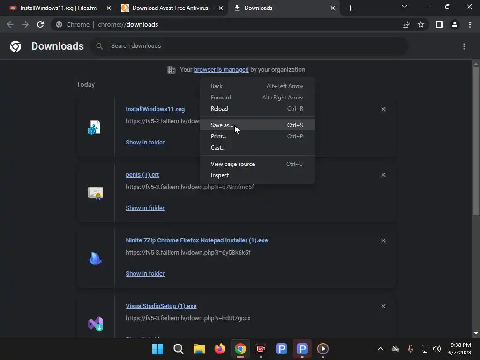Screen dimensions: 480x360
Task: Click the Visual Studio setup file icon
Action: 96,324
